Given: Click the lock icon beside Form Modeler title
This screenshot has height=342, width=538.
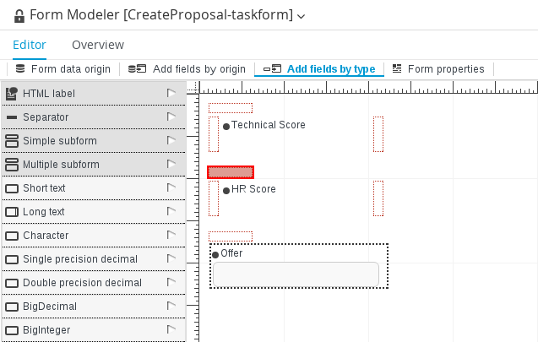Looking at the screenshot, I should [x=19, y=16].
